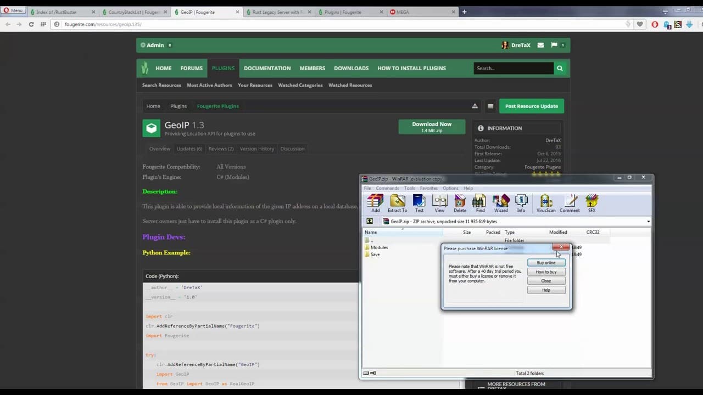Click the green Download Now button

pyautogui.click(x=432, y=127)
